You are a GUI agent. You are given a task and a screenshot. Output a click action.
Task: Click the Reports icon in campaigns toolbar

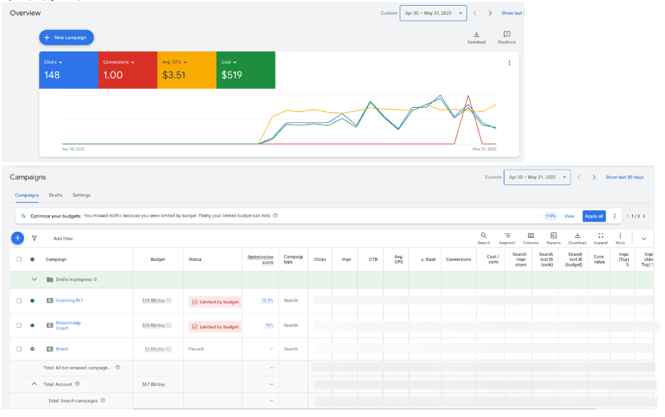coord(553,236)
